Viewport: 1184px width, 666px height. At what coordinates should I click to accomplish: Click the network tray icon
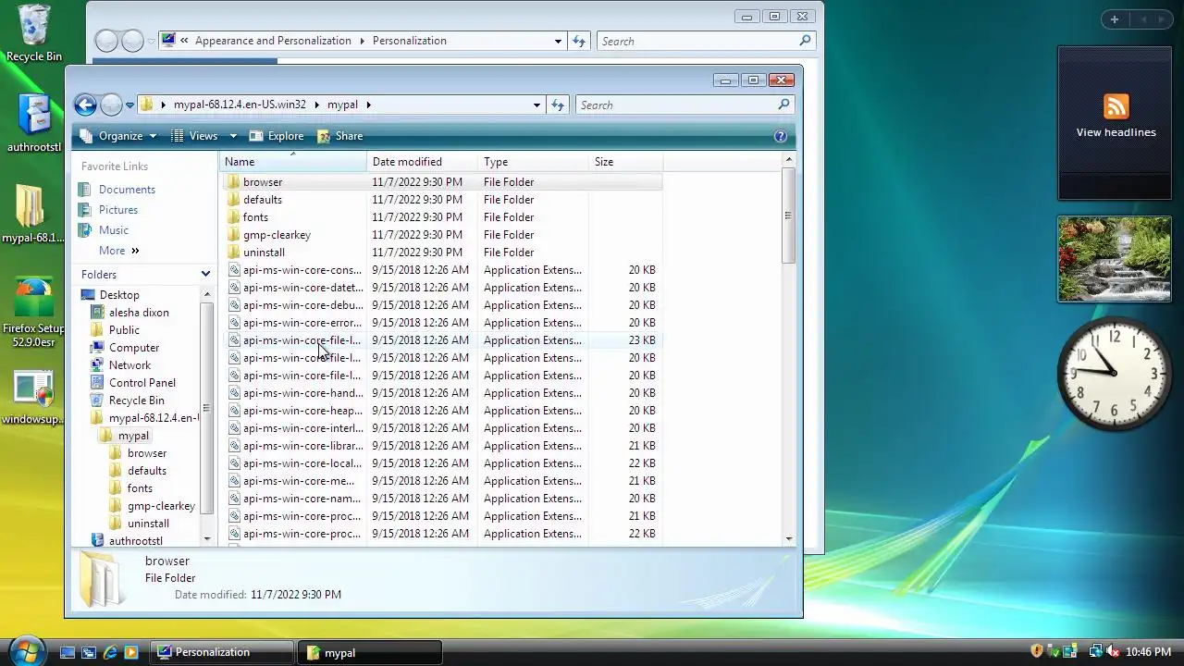pos(1095,651)
